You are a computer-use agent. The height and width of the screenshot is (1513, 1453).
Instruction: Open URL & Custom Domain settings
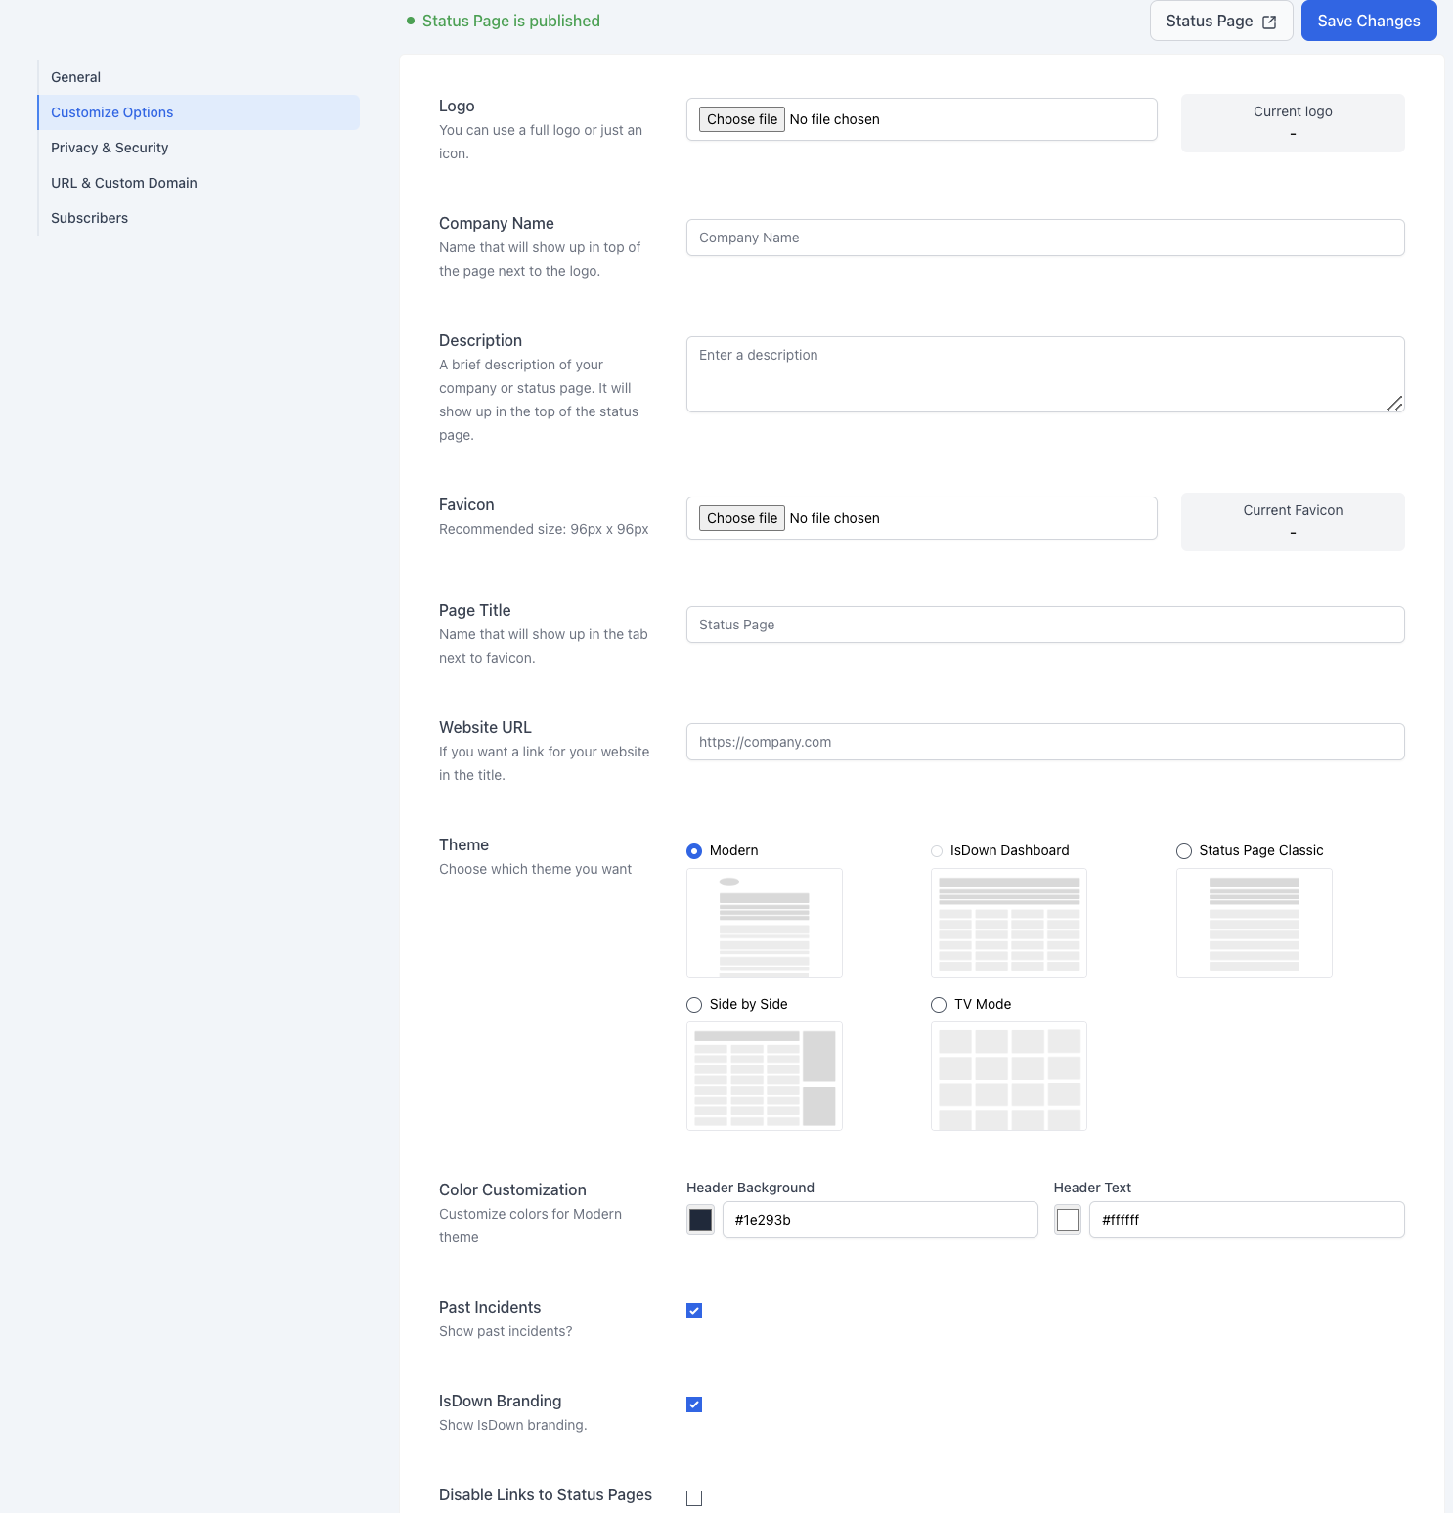pyautogui.click(x=124, y=183)
